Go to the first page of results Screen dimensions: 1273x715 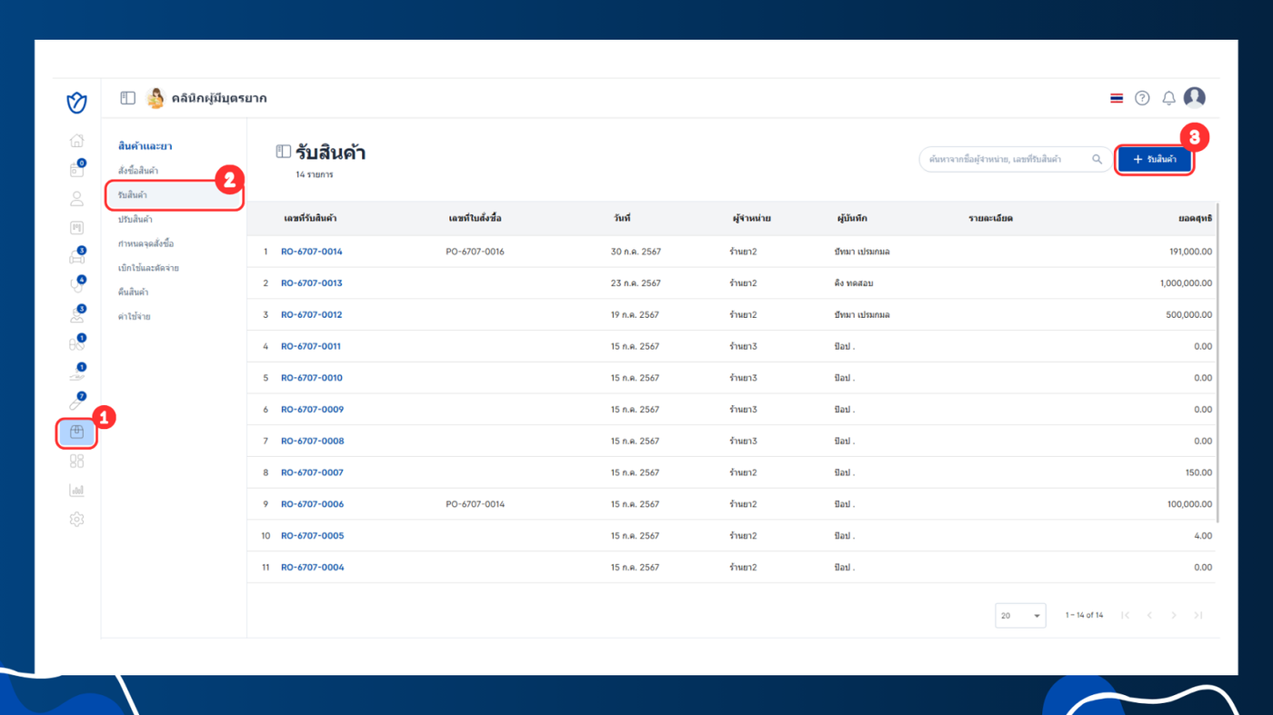(1126, 615)
